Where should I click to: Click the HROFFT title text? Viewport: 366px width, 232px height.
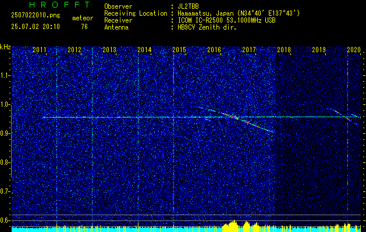coord(60,5)
